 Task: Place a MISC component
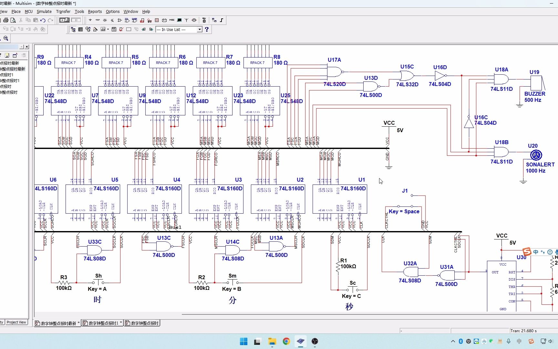[172, 20]
